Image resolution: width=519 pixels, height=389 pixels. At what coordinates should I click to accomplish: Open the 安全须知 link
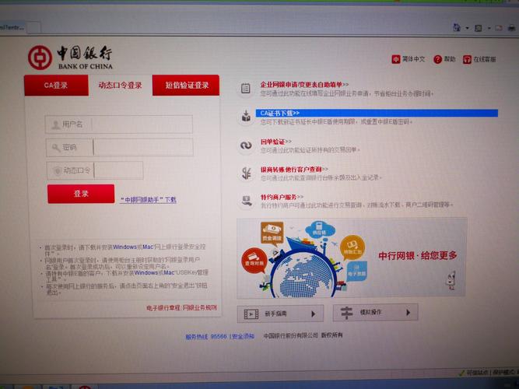244,336
